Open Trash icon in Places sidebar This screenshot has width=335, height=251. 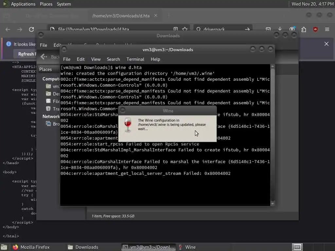48,109
